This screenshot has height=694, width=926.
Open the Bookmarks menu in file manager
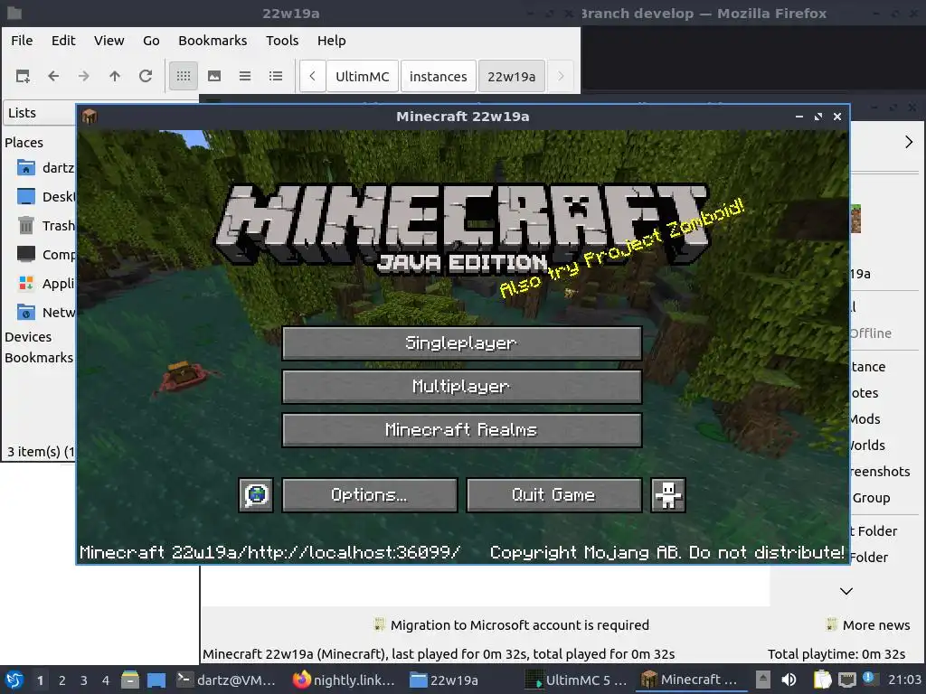pos(213,41)
